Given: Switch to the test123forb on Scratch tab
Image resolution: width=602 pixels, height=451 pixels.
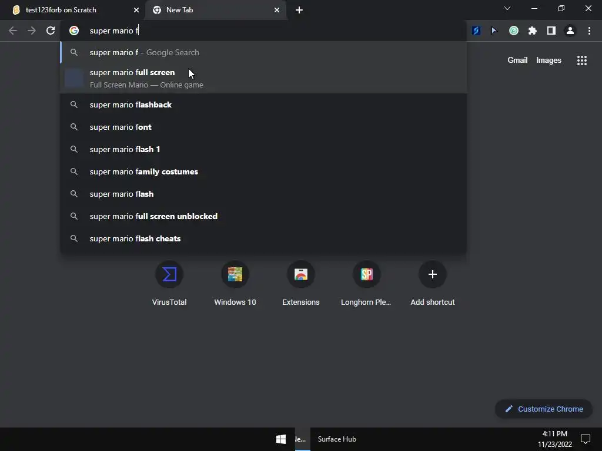Looking at the screenshot, I should [72, 10].
